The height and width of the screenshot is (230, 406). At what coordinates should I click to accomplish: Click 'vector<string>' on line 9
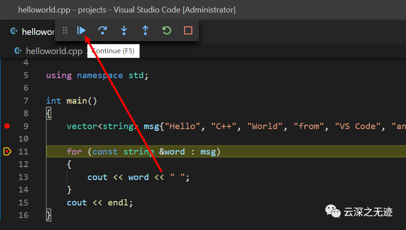(103, 126)
